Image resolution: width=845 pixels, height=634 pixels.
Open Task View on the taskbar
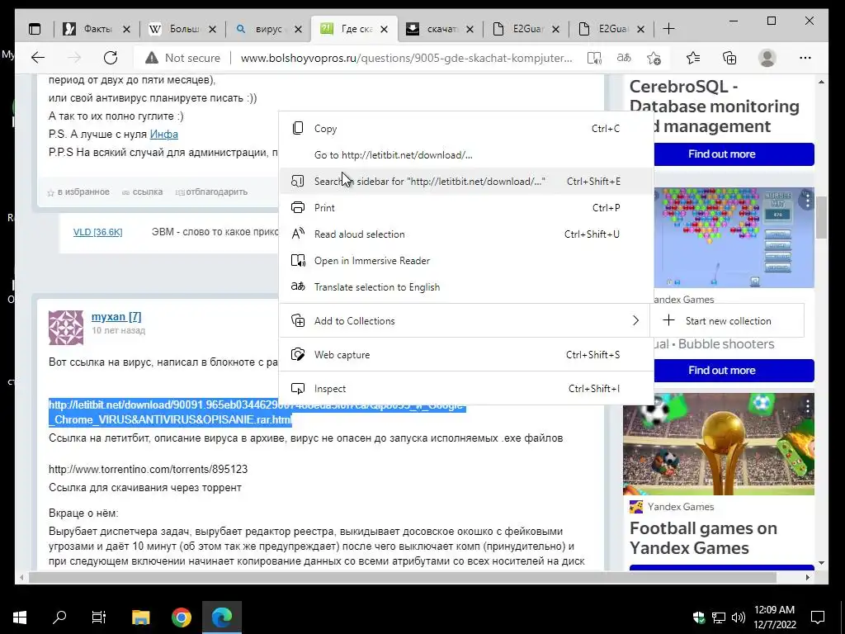click(x=99, y=617)
